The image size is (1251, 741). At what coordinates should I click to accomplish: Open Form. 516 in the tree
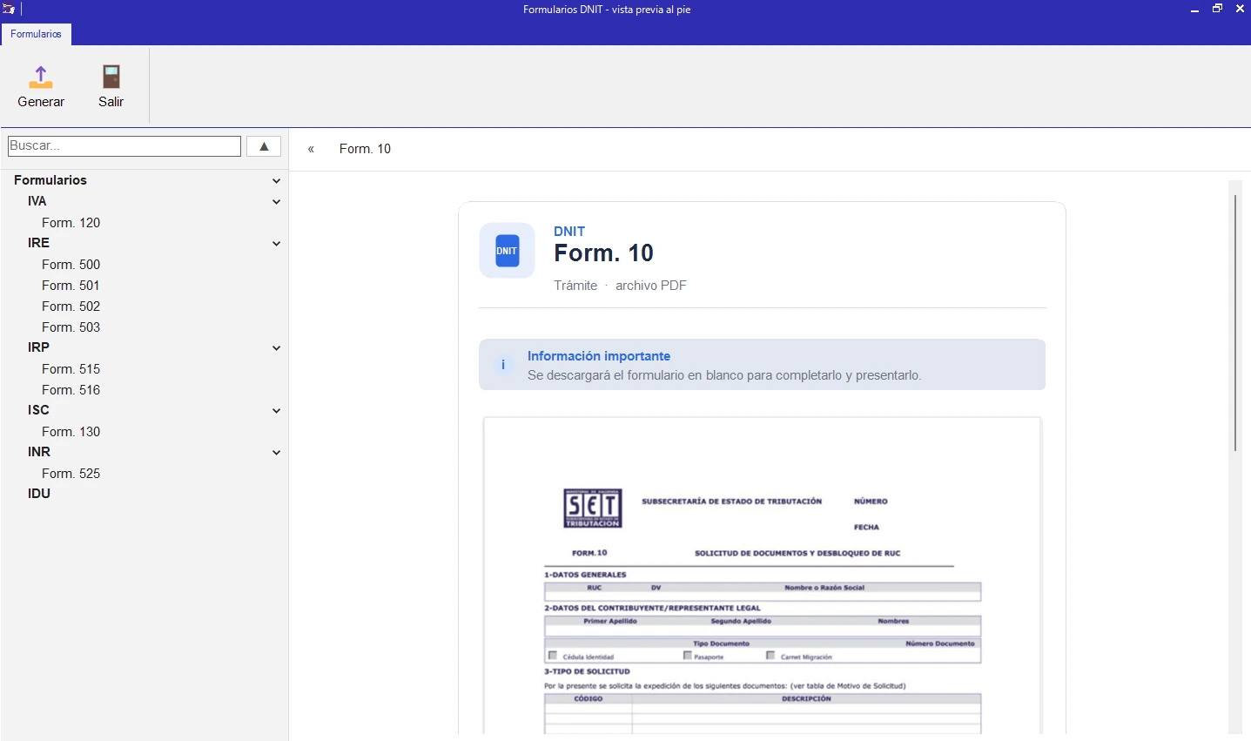[71, 390]
